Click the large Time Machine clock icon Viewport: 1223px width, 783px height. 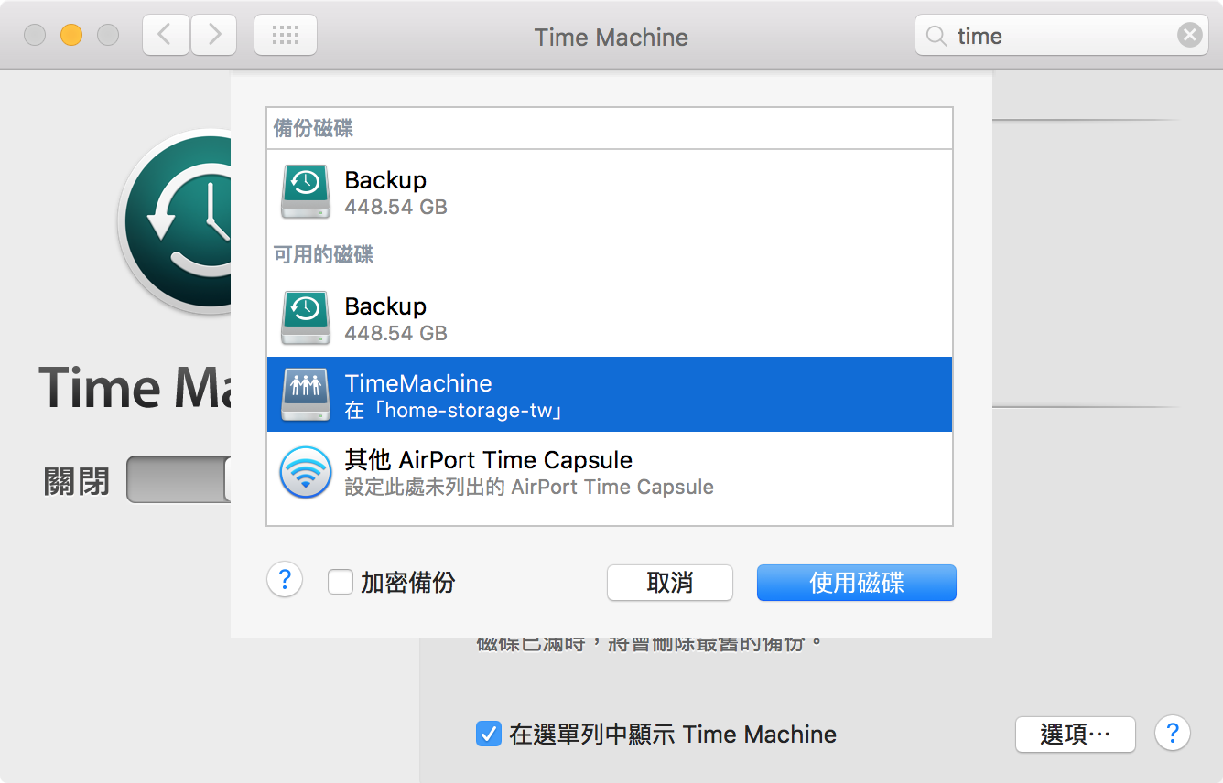176,222
